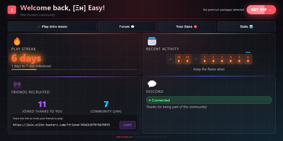Click the elite-hunterz.com footer link
This screenshot has height=141, width=283.
[125, 137]
